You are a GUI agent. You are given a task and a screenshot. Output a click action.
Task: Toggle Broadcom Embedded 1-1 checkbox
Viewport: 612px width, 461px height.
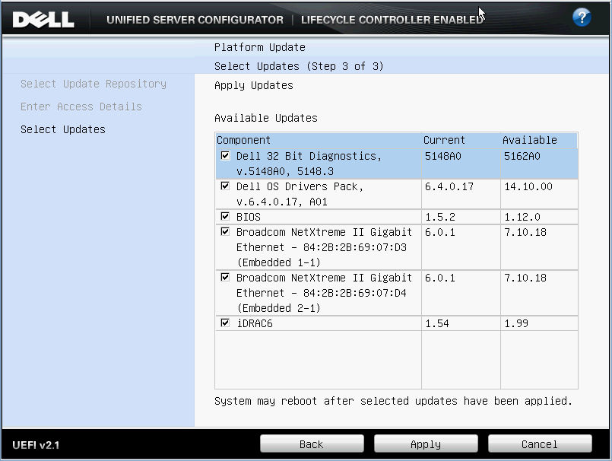click(x=225, y=231)
